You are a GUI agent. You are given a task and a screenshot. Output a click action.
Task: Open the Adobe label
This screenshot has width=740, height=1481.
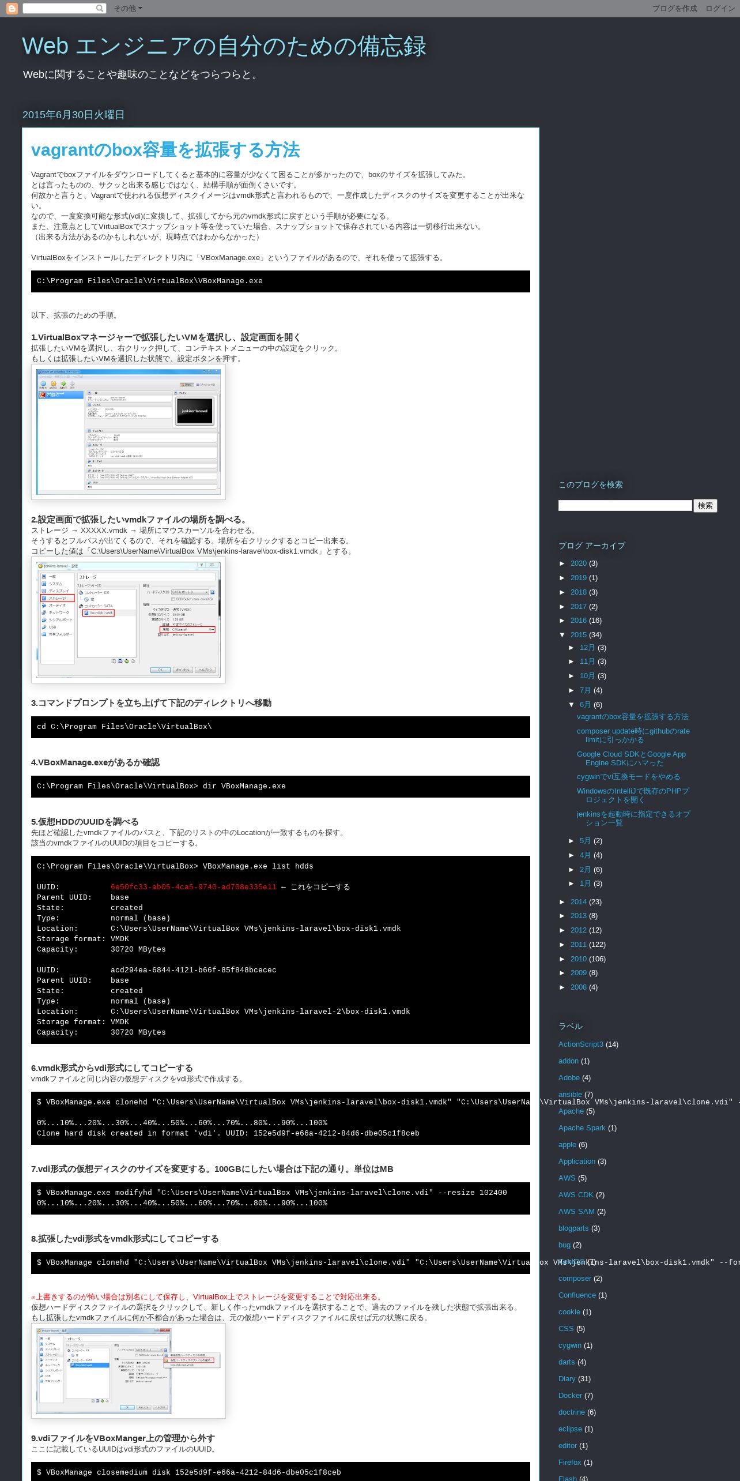pos(569,1078)
